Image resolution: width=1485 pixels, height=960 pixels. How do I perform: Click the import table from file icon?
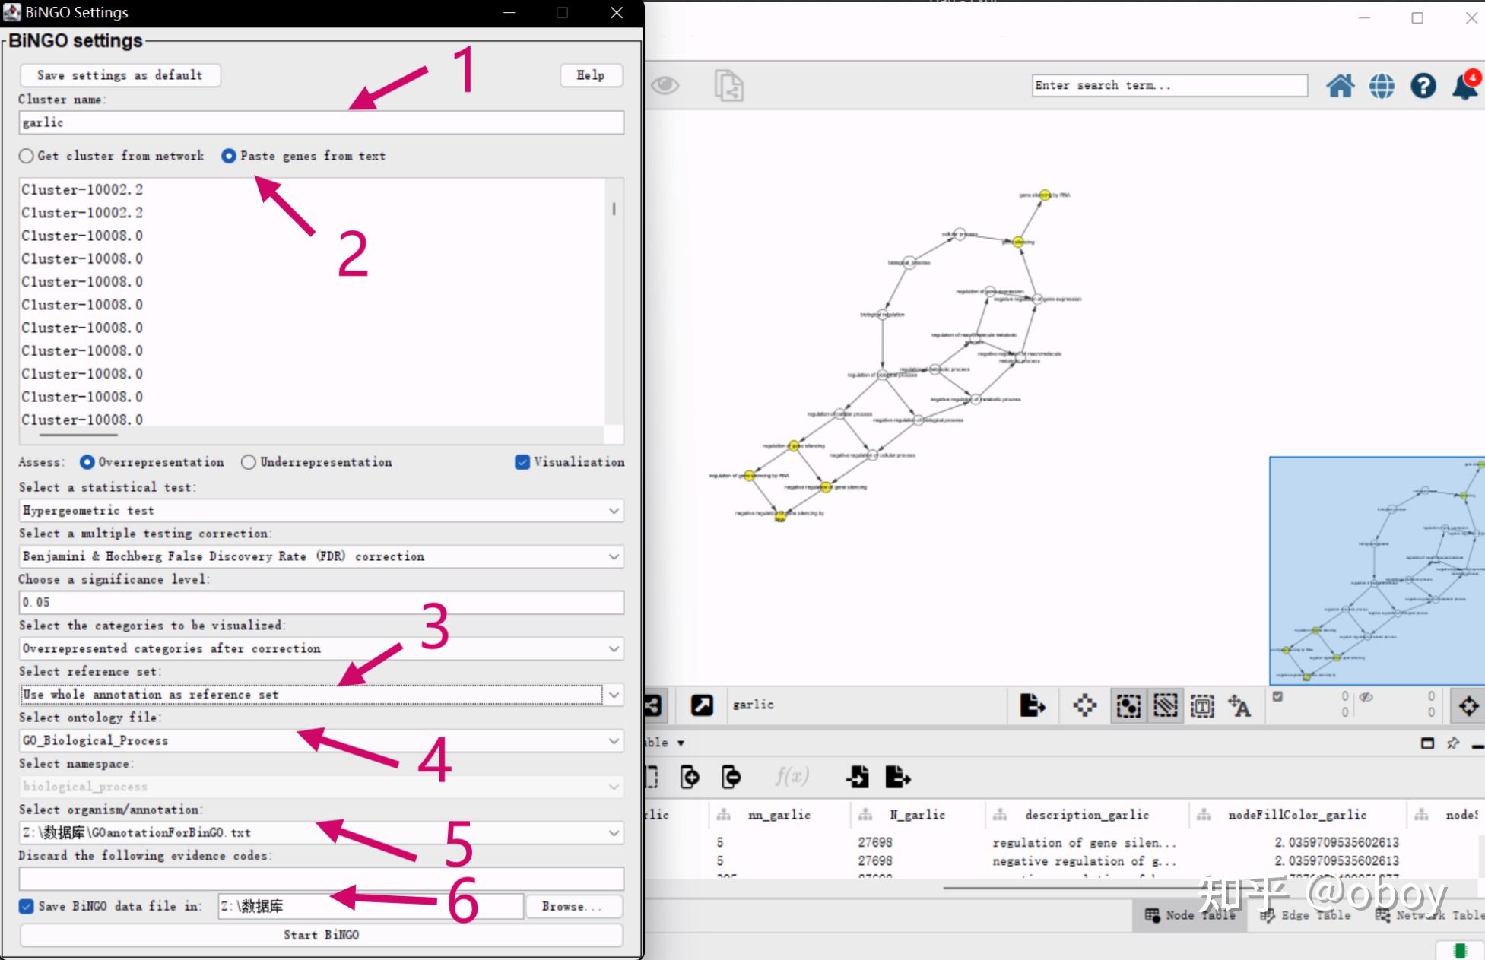pos(858,777)
